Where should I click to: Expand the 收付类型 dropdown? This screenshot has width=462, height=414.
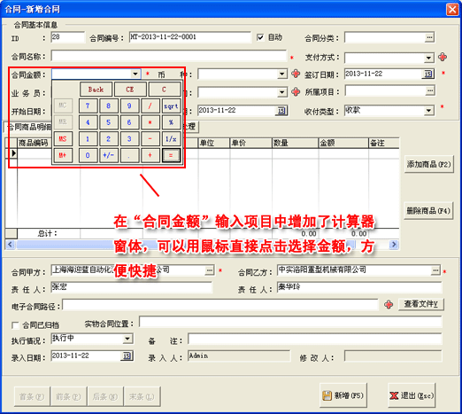[x=428, y=111]
